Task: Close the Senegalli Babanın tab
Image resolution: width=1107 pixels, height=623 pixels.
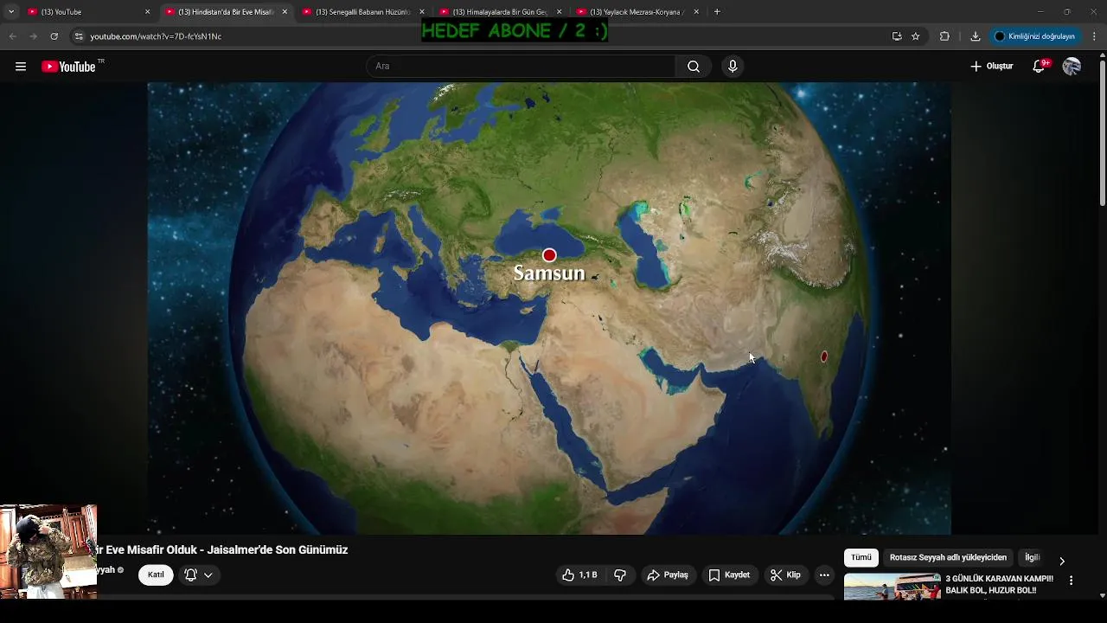Action: click(422, 12)
